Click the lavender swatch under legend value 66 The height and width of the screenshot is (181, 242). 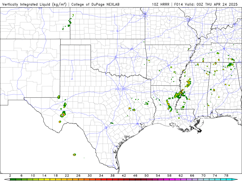pos(195,179)
